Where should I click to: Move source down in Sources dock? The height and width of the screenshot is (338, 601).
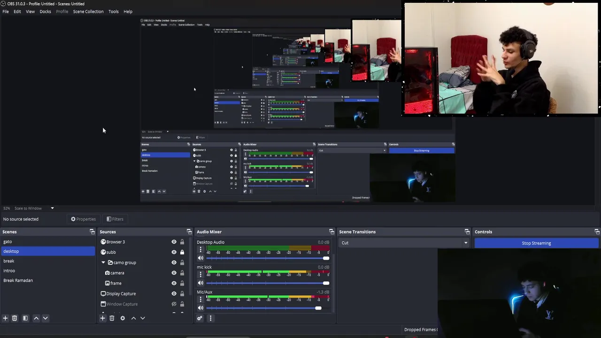143,318
